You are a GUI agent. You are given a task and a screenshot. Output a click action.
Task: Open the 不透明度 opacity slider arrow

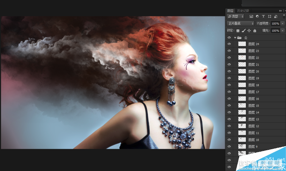click(282, 24)
